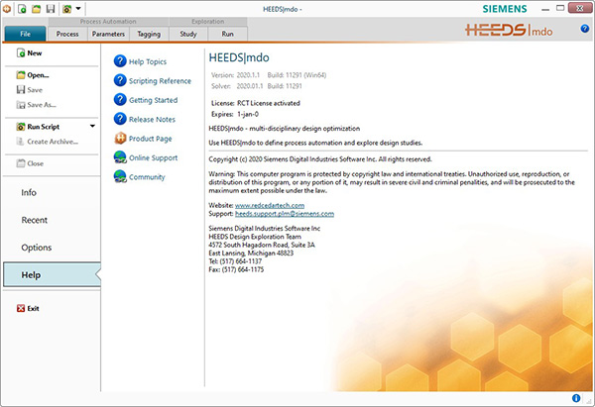Screen dimensions: 595x407
Task: Click the Release Notes question mark icon
Action: click(120, 119)
